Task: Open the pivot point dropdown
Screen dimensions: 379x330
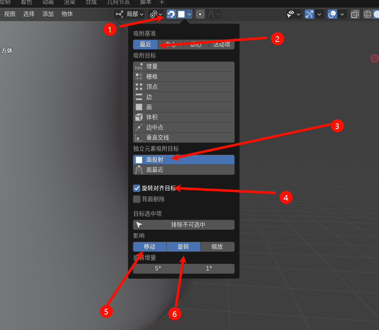Action: coord(156,14)
